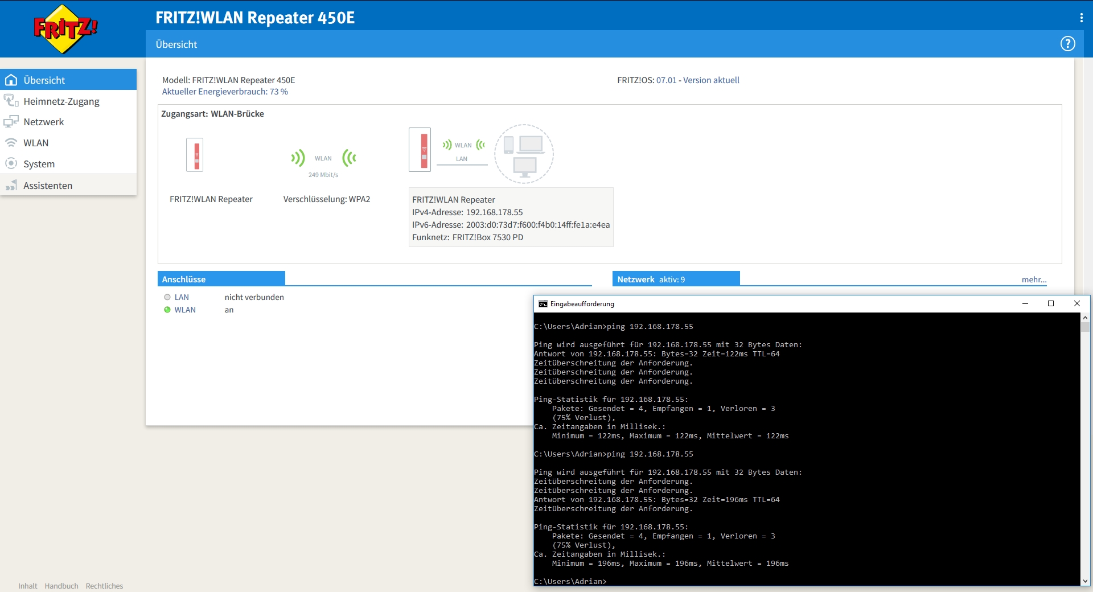Open Übersicht in the blue menu bar

[176, 44]
